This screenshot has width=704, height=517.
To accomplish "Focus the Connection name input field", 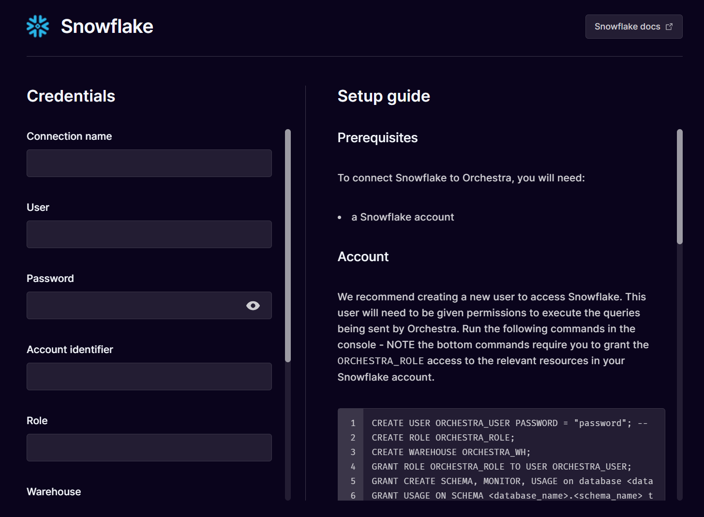I will 149,163.
